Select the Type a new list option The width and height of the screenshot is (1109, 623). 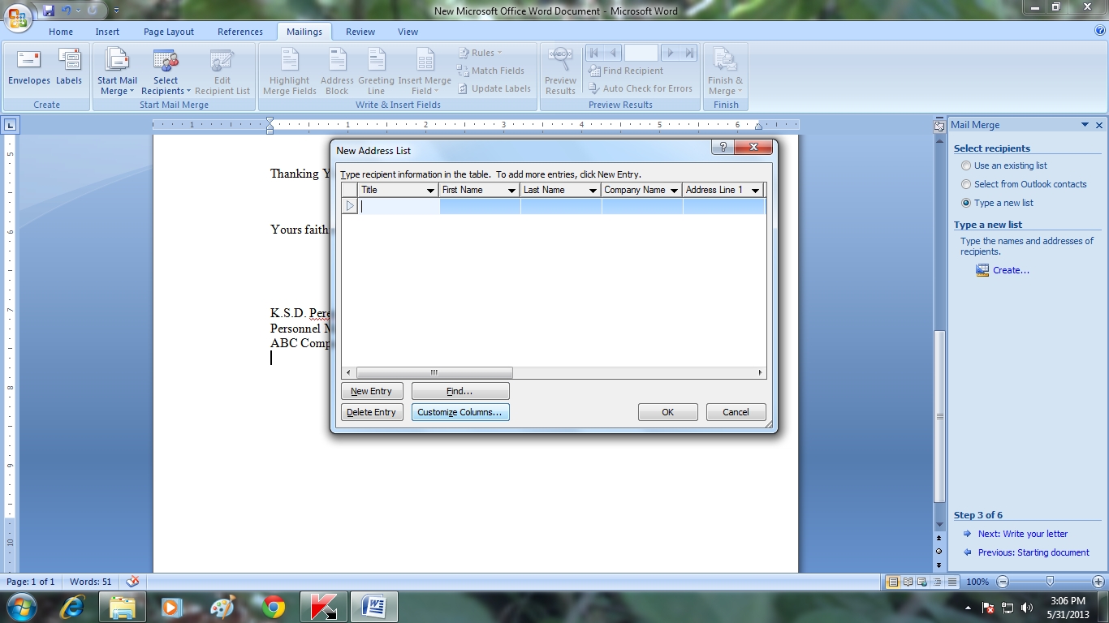[x=997, y=203]
